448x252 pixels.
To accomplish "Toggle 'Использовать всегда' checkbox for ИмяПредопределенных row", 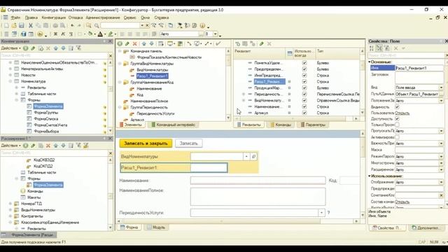I will [x=304, y=76].
